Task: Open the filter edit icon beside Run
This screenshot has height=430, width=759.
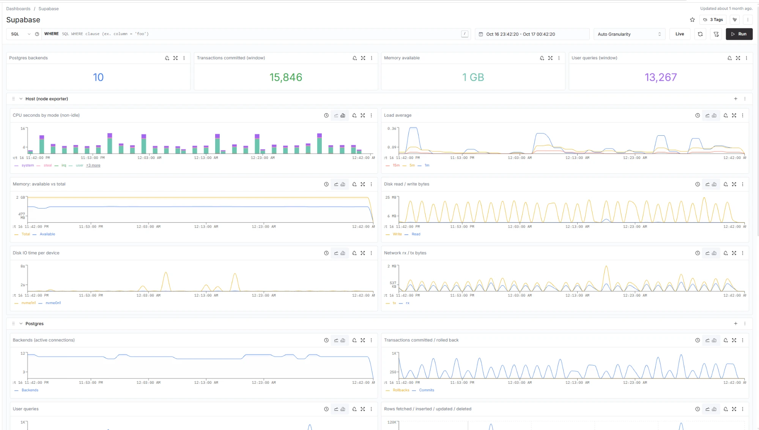Action: 716,34
